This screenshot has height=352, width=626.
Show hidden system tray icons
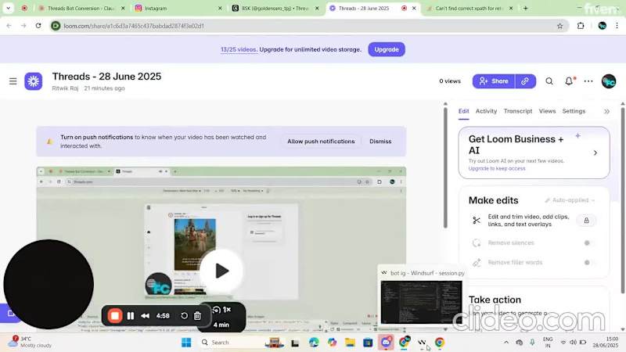506,343
